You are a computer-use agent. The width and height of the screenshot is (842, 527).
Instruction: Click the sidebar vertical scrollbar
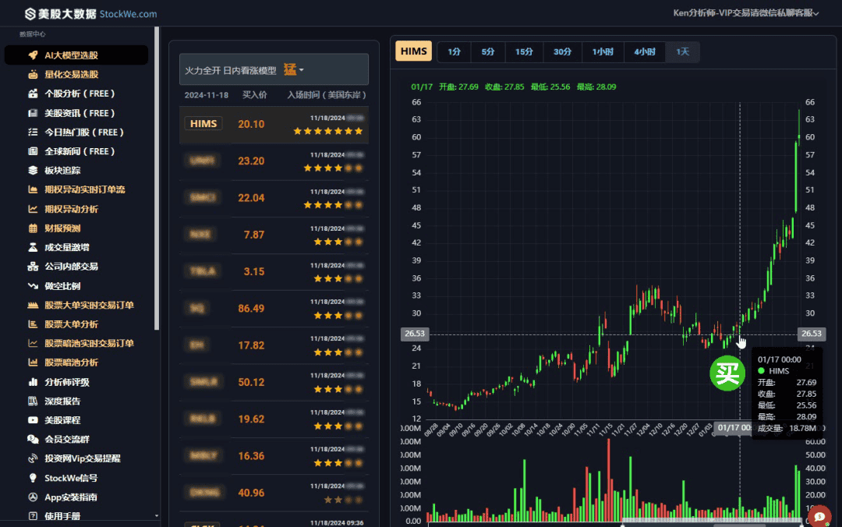tap(157, 179)
